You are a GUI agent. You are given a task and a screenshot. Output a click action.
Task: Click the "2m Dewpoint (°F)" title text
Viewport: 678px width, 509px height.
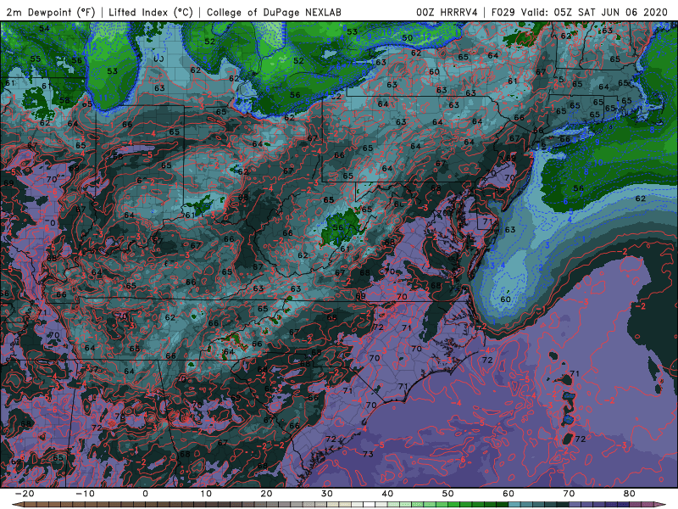pyautogui.click(x=51, y=13)
